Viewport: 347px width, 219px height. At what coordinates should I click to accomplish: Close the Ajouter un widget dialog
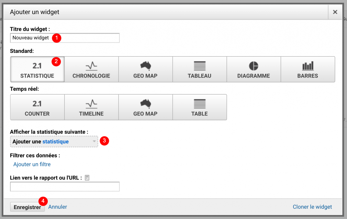[x=335, y=12]
